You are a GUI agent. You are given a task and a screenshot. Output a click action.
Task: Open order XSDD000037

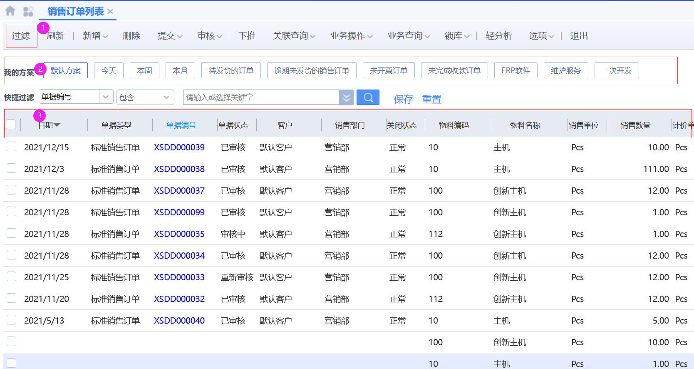(x=179, y=191)
